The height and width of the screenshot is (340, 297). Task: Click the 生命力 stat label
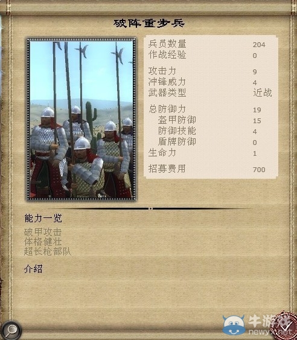click(162, 153)
